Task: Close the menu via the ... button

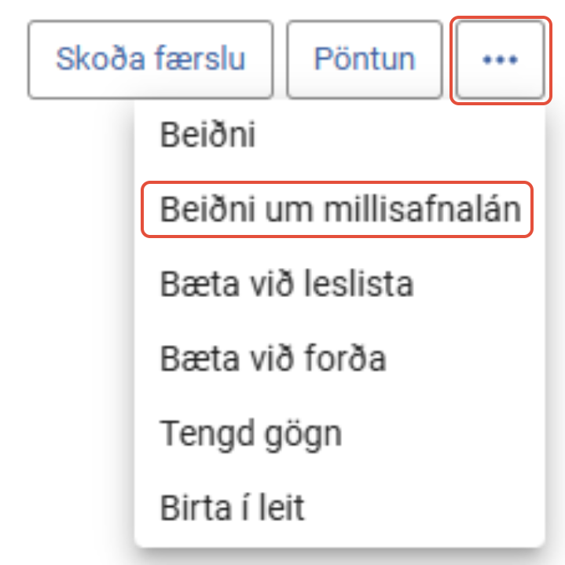Action: (x=500, y=61)
